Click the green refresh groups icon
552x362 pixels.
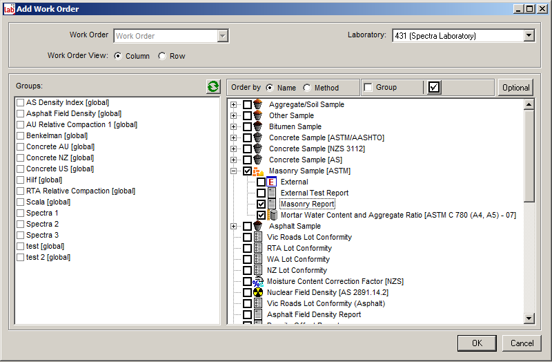[x=213, y=87]
